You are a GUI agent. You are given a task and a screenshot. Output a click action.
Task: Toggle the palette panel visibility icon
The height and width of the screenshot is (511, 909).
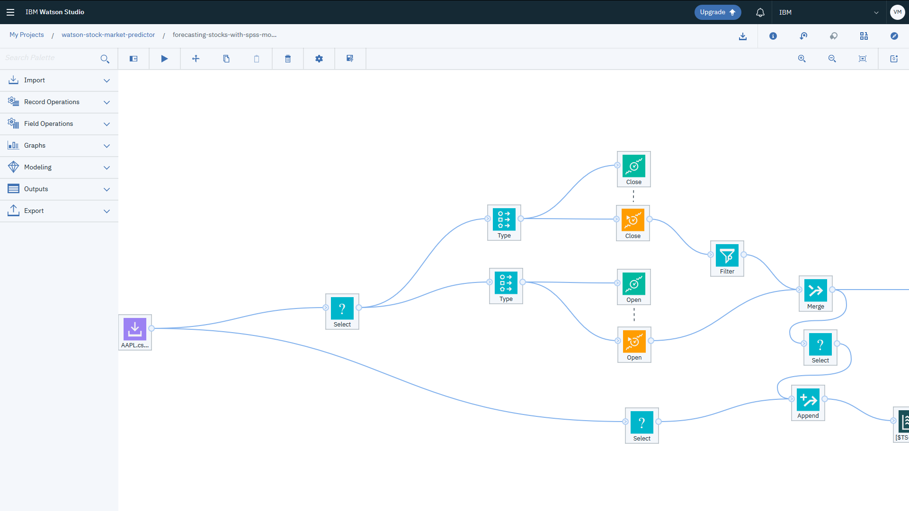134,59
